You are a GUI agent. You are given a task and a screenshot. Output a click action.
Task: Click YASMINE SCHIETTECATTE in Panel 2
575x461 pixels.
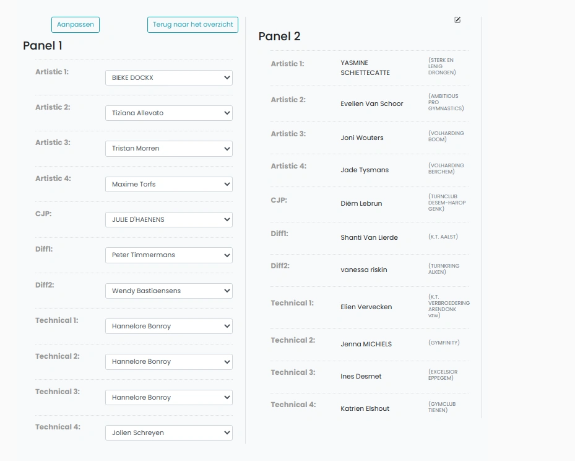click(x=365, y=68)
